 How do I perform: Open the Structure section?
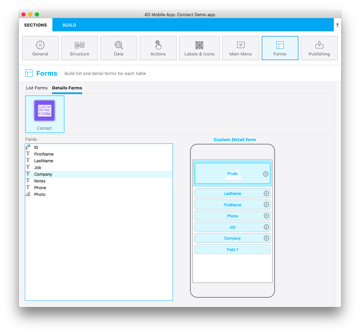click(80, 48)
